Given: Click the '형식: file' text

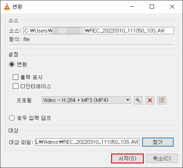Looking at the screenshot, I should point(19,39).
